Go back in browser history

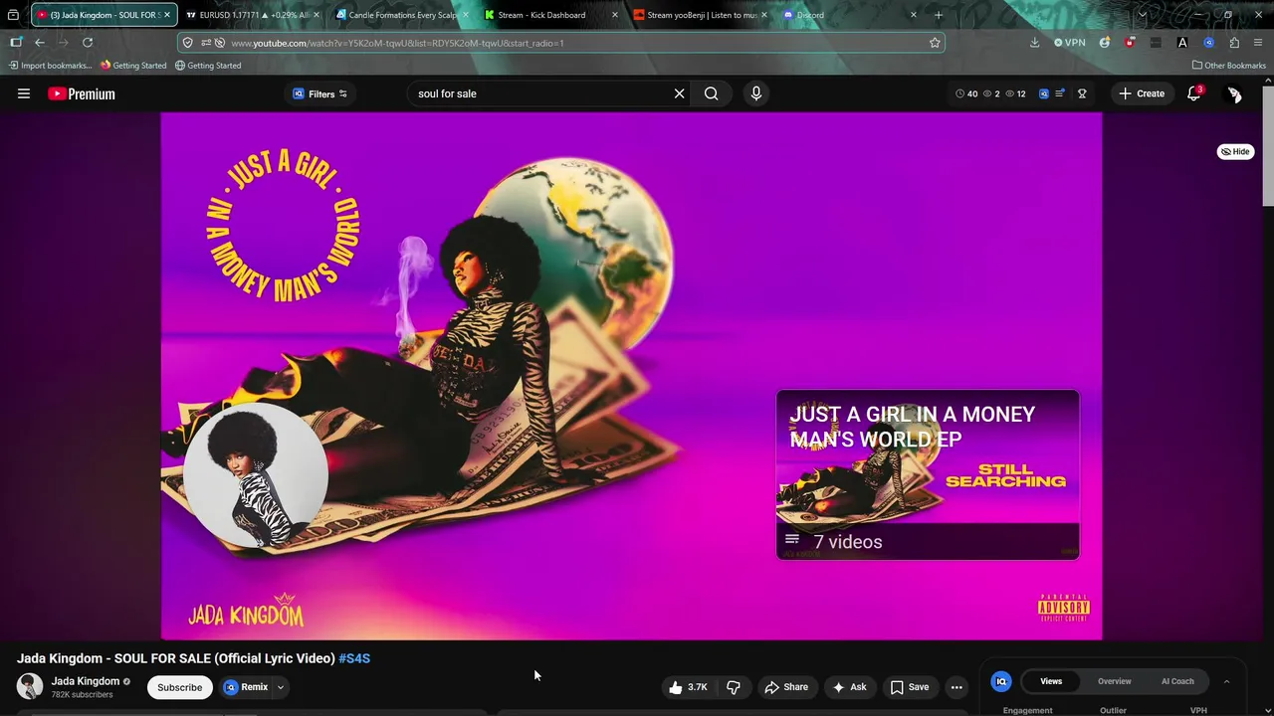click(x=40, y=43)
